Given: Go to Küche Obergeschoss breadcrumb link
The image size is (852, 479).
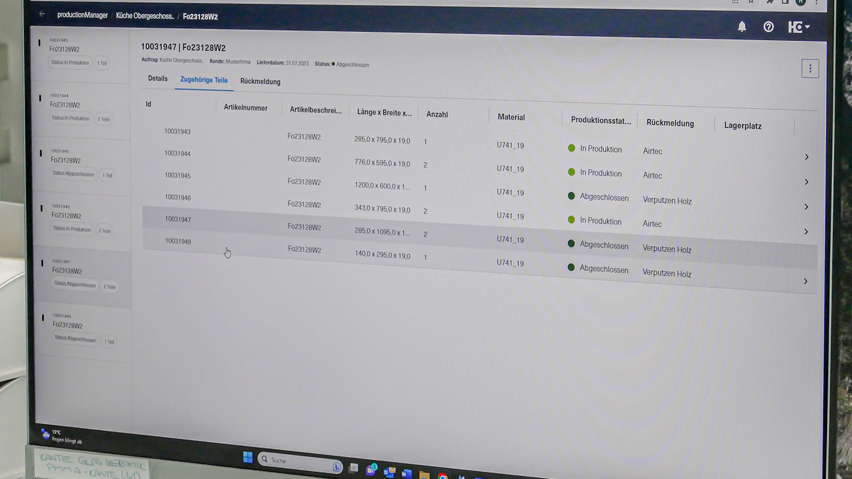Looking at the screenshot, I should pyautogui.click(x=145, y=16).
